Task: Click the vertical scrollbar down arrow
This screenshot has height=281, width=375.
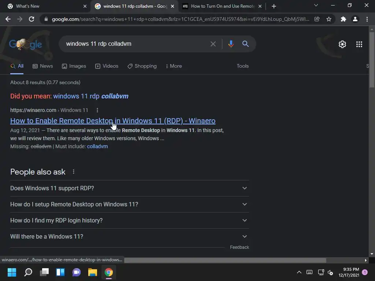Action: pyautogui.click(x=372, y=254)
